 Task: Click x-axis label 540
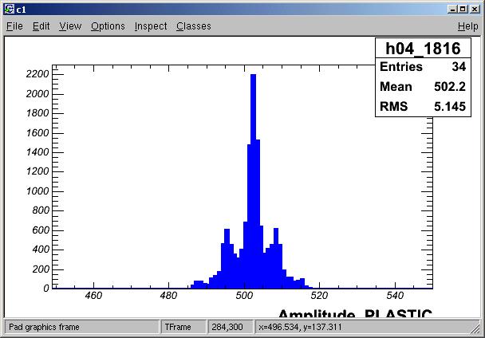(x=395, y=296)
